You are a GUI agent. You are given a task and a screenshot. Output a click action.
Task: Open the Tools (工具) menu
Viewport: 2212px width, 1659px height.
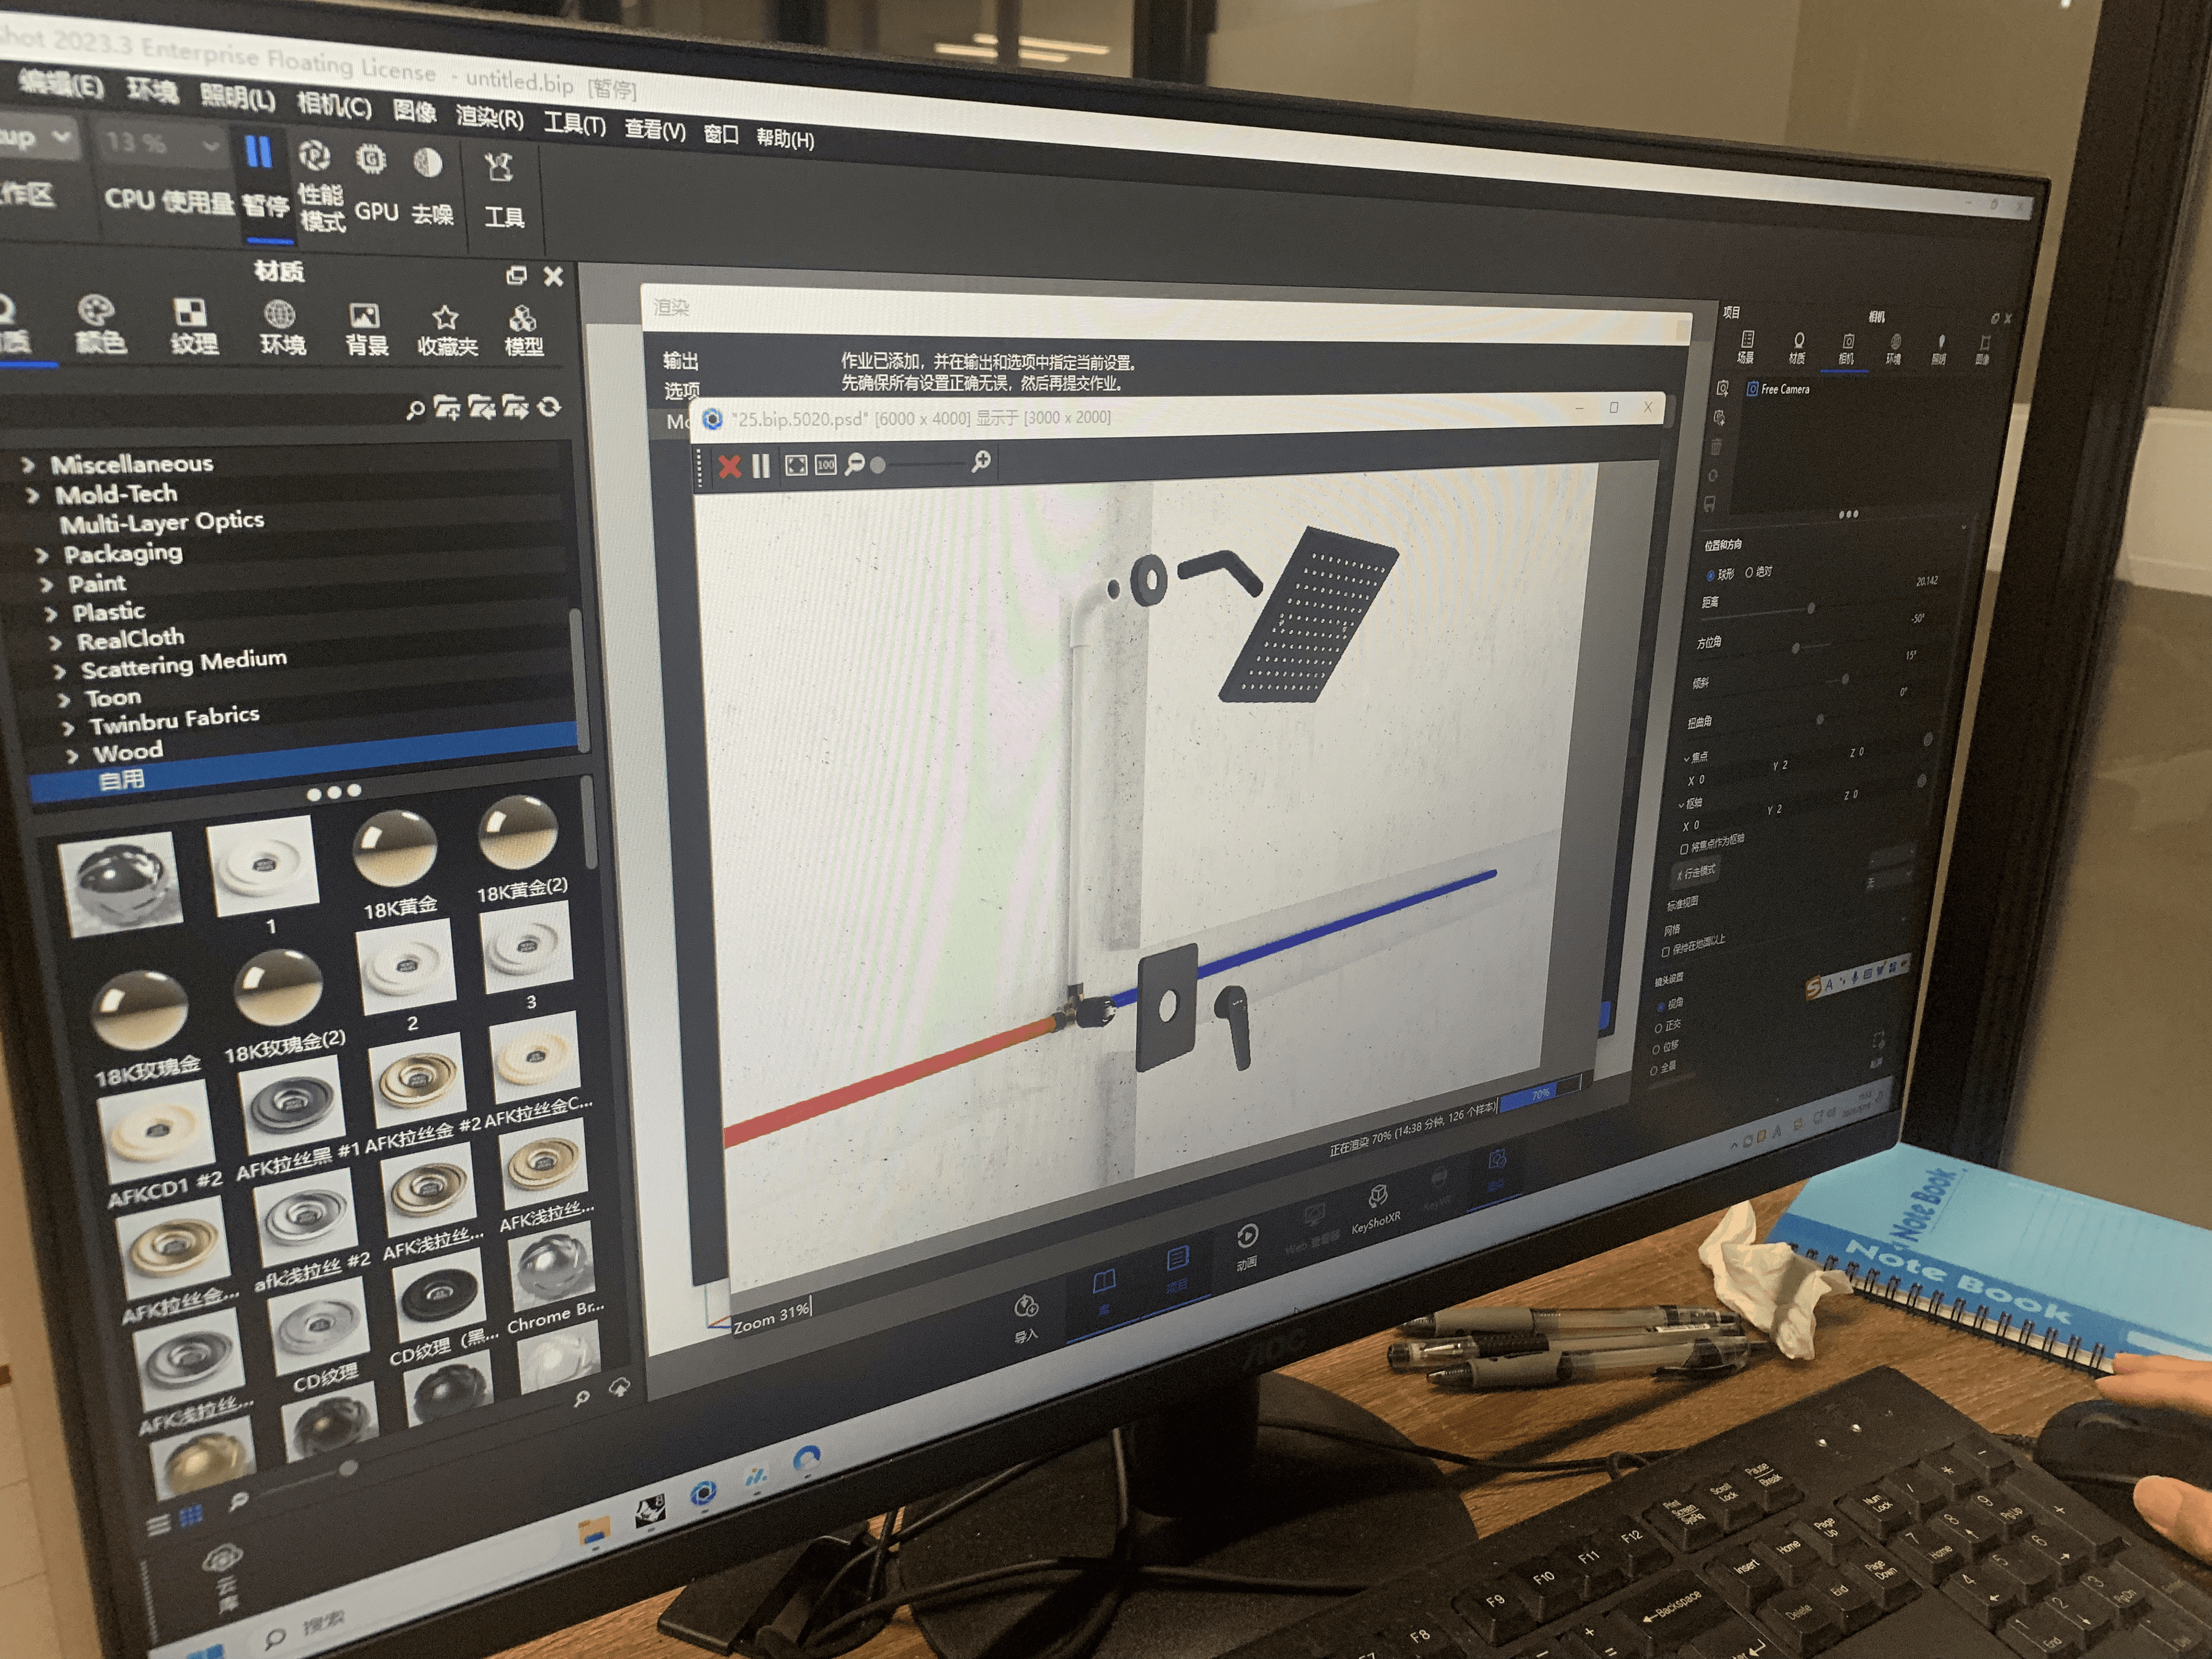(575, 124)
